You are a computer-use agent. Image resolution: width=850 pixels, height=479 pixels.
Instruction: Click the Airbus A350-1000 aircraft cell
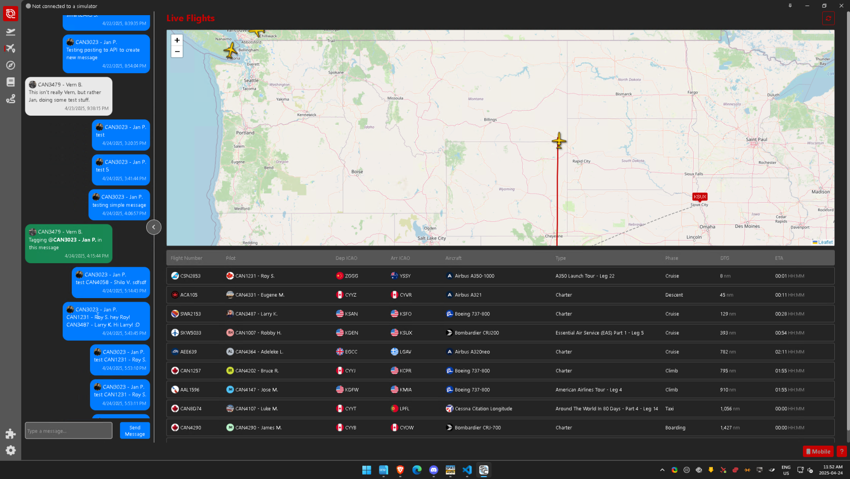pyautogui.click(x=471, y=276)
